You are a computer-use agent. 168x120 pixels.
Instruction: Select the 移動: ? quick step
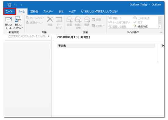[x=115, y=18]
